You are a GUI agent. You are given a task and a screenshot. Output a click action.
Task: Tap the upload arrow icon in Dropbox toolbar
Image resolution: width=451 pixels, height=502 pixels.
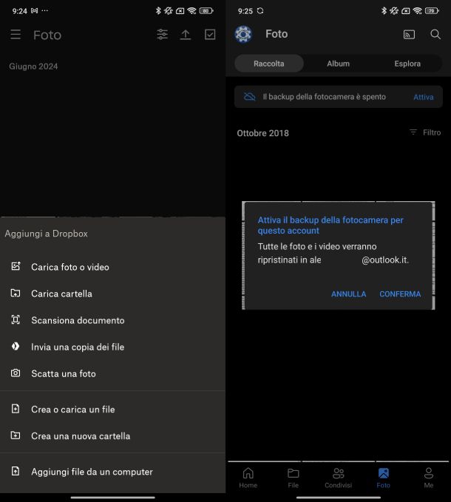pyautogui.click(x=186, y=35)
